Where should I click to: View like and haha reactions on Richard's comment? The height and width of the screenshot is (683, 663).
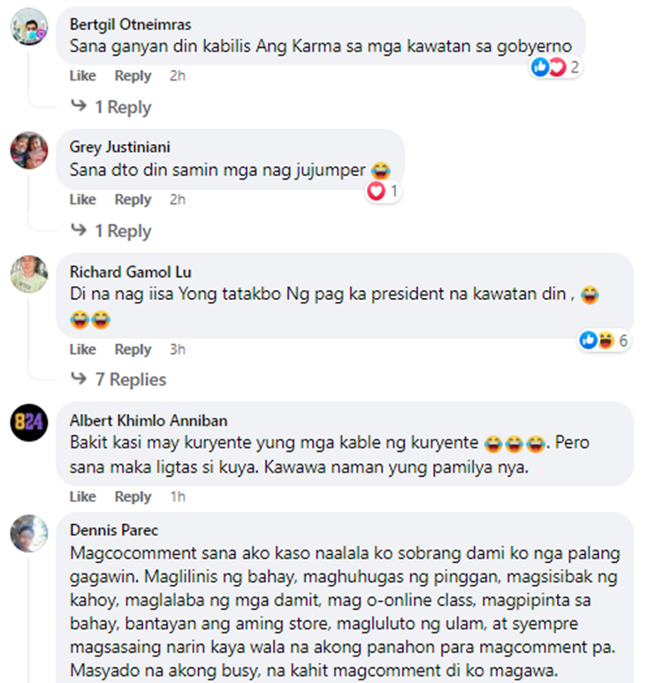(x=604, y=341)
